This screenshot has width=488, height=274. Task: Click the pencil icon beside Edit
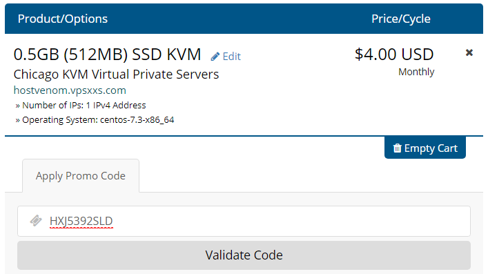click(x=215, y=57)
